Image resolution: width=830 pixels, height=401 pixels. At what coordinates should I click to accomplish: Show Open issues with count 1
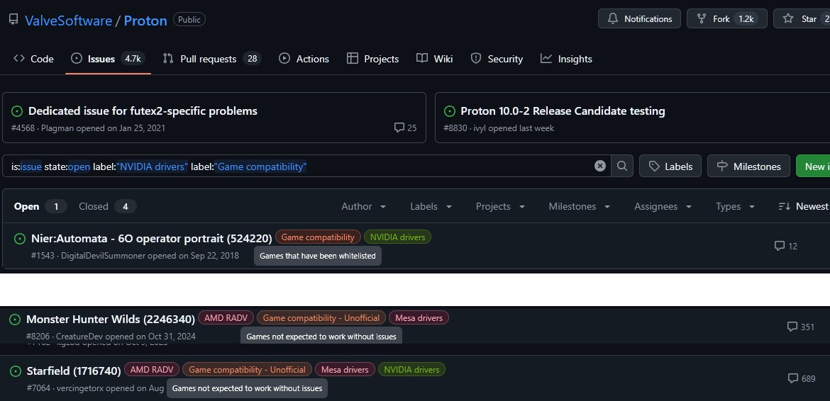click(x=40, y=206)
